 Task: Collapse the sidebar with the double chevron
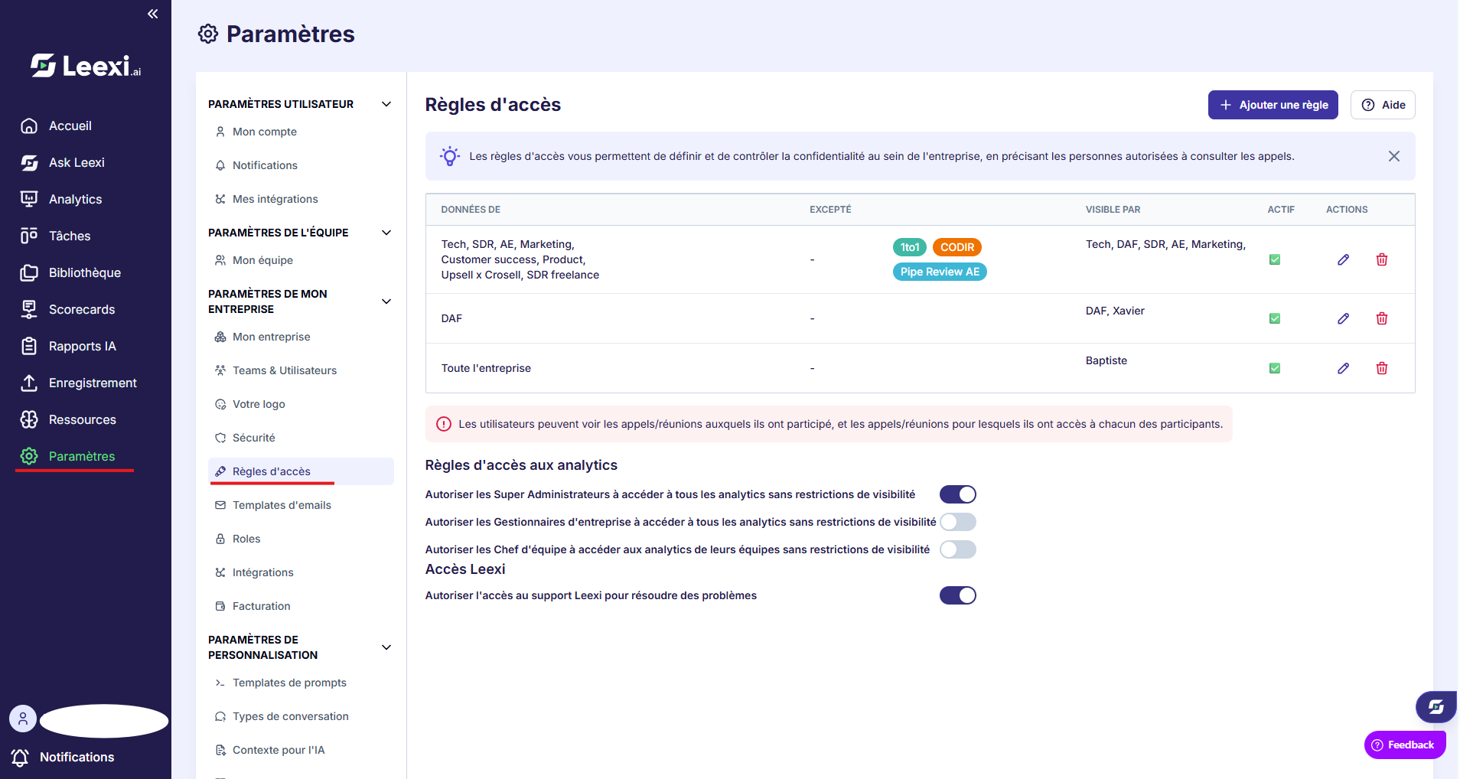(153, 14)
